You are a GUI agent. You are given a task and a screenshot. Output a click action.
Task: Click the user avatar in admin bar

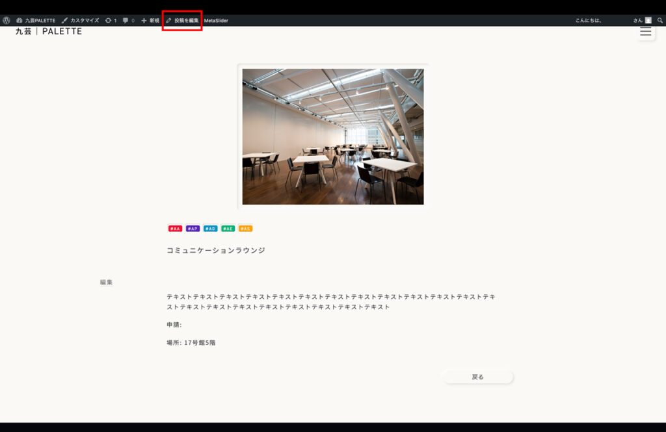point(648,21)
